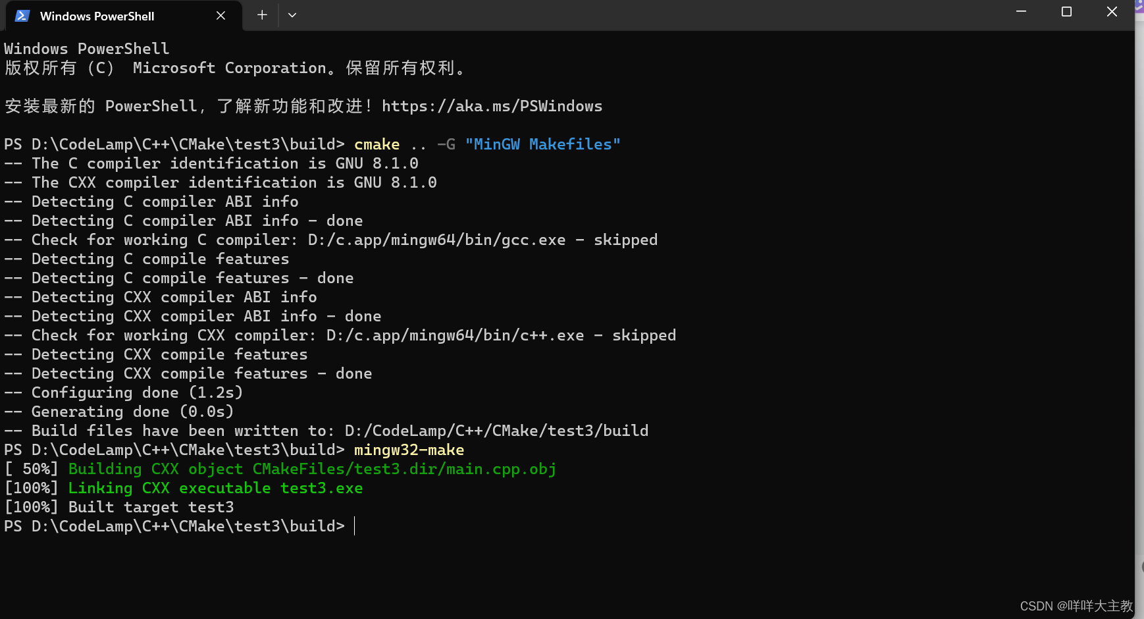Click the Configuring done (1.2s) line
The height and width of the screenshot is (619, 1144).
click(124, 392)
